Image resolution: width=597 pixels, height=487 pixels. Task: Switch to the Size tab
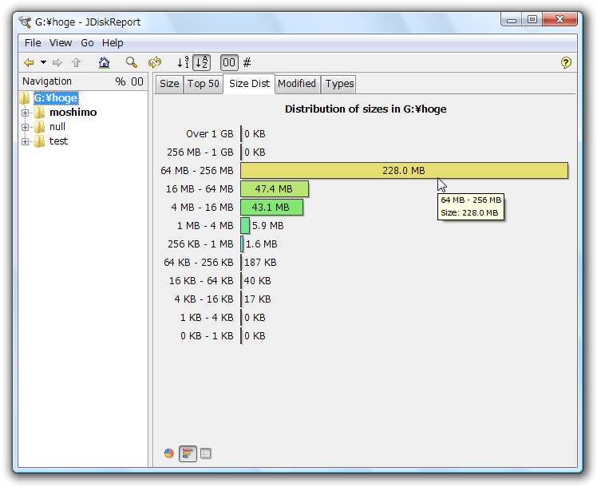click(169, 84)
